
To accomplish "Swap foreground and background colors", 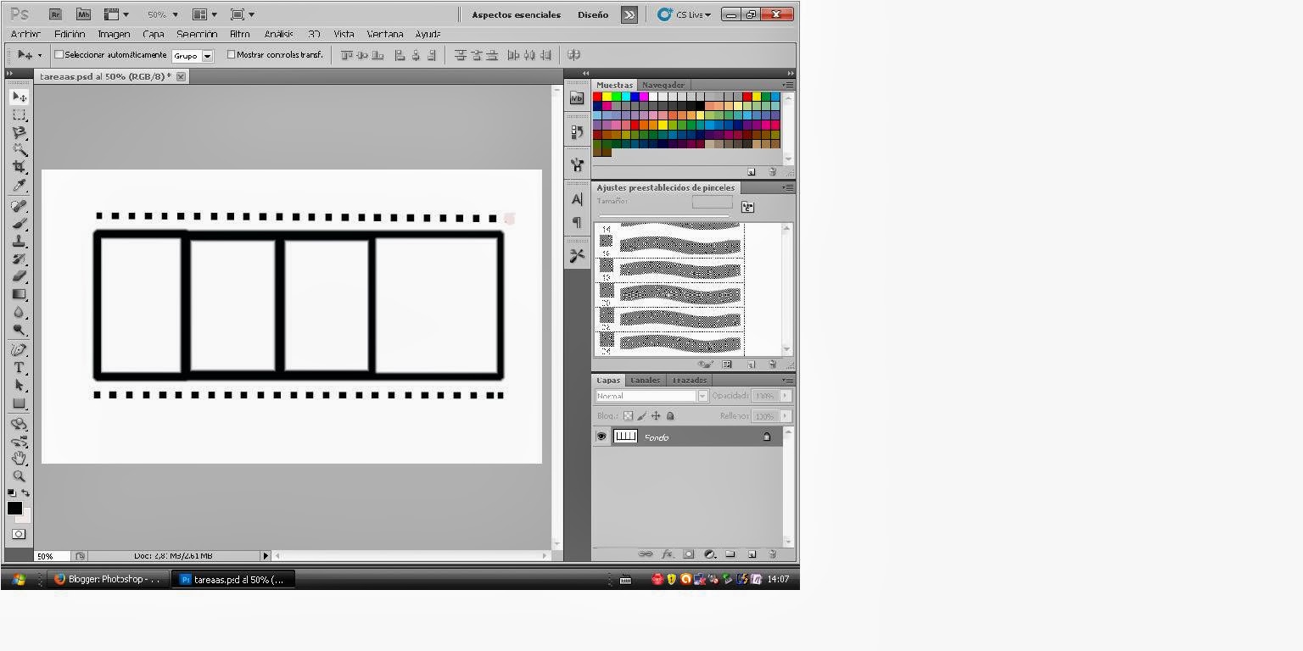I will tap(25, 493).
